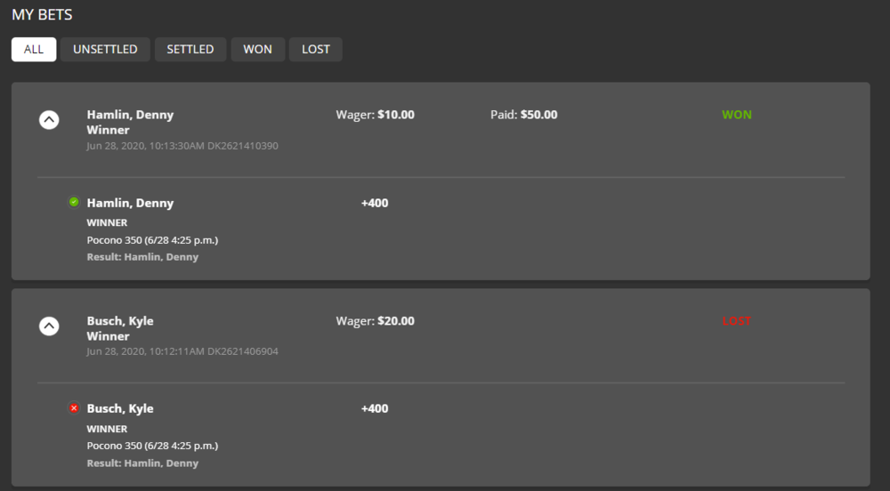Show only LOST bets
The width and height of the screenshot is (890, 491).
(x=316, y=49)
